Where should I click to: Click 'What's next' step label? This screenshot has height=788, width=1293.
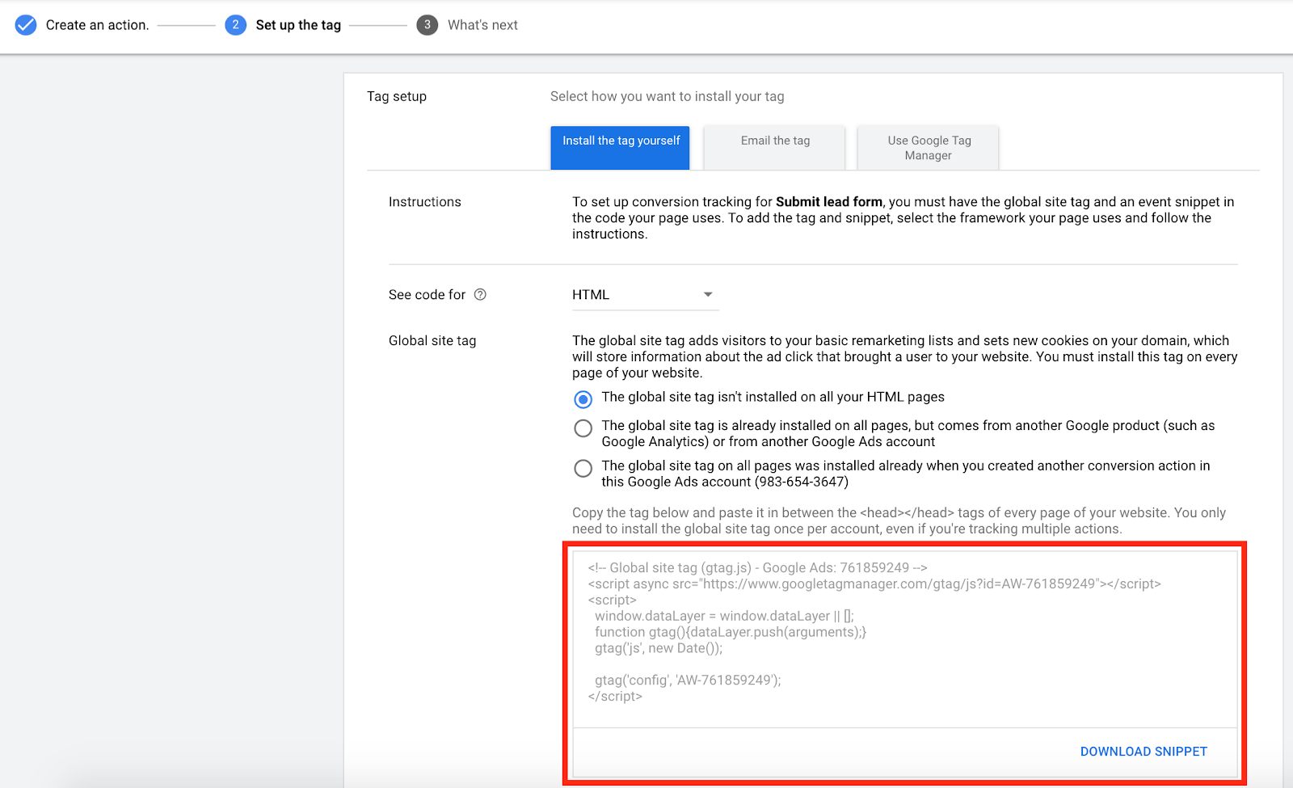[482, 25]
